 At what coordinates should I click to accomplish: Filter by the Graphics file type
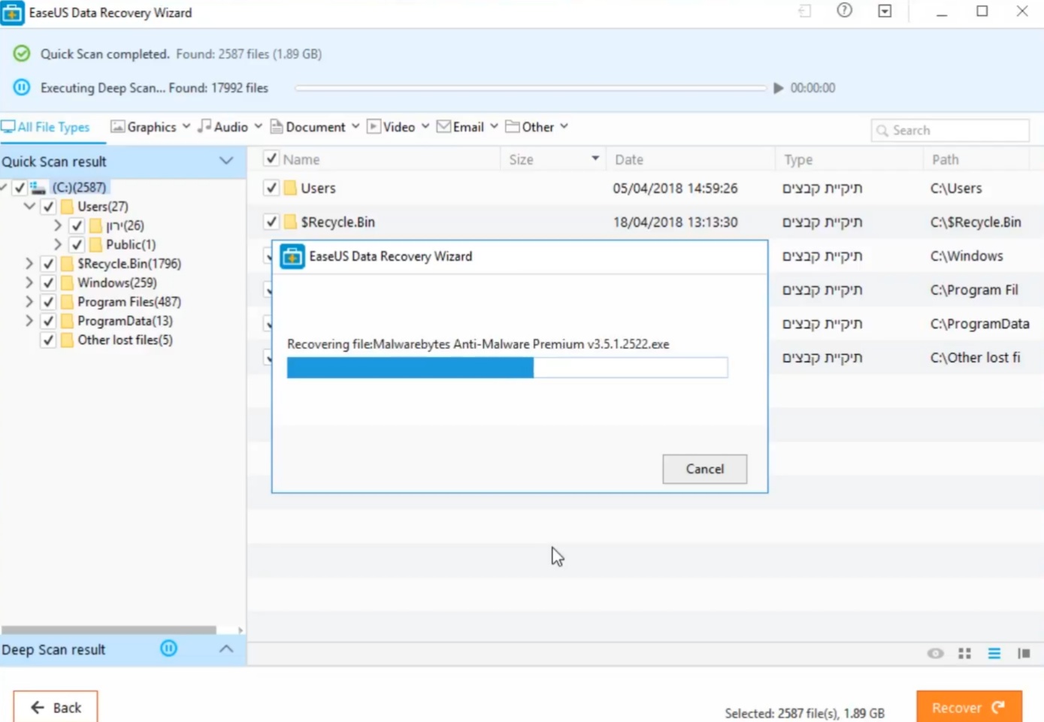coord(150,127)
